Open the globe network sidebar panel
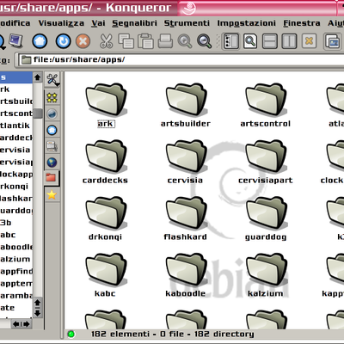The width and height of the screenshot is (344, 344). (52, 163)
